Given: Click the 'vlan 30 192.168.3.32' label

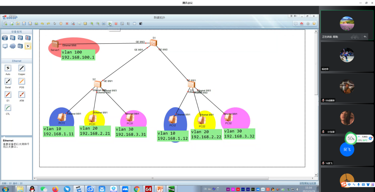Looking at the screenshot, I should tap(240, 134).
